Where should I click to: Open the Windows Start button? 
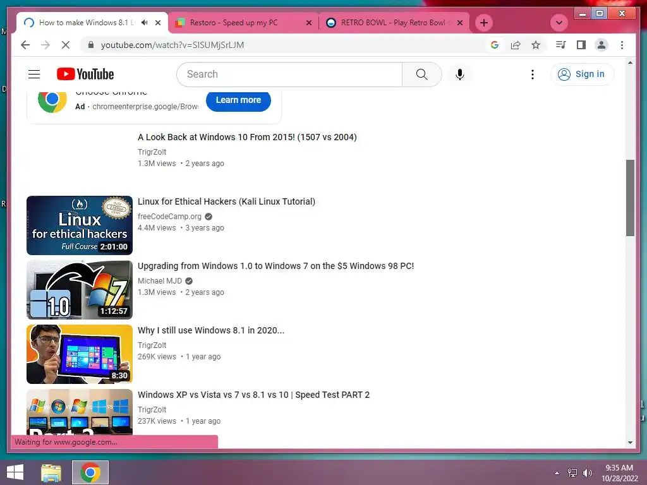tap(15, 472)
